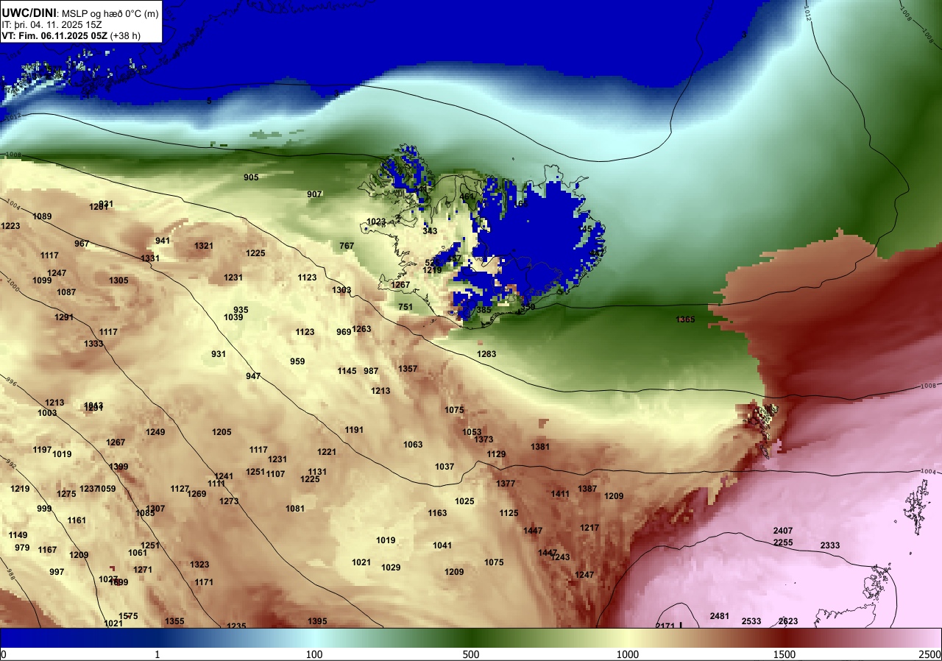Click the freezing-level value 1395
Image resolution: width=942 pixels, height=661 pixels.
click(x=317, y=621)
